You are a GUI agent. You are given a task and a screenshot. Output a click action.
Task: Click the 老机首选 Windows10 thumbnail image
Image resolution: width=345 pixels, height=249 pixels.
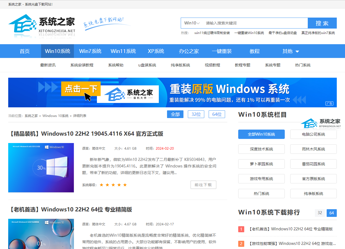(41, 234)
